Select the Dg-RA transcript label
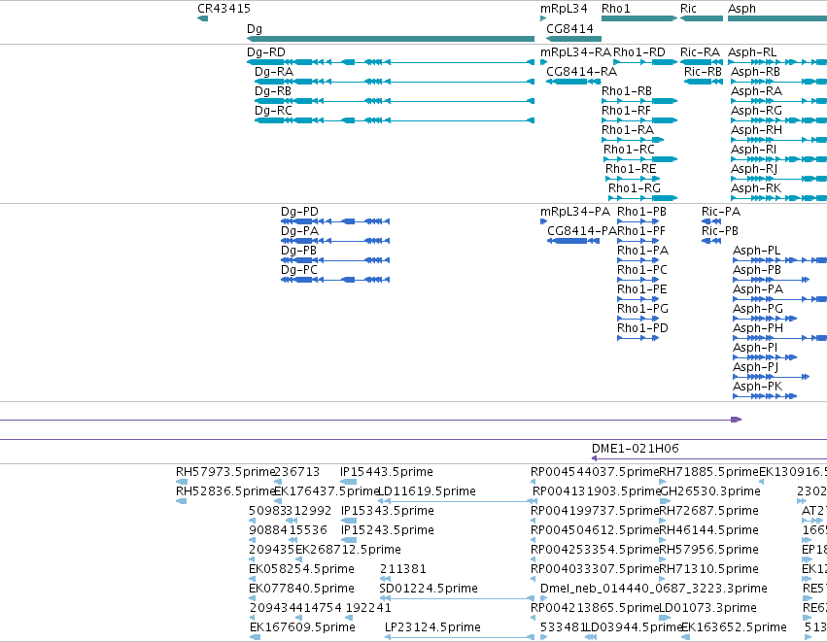Viewport: 827px width, 642px height. [274, 72]
